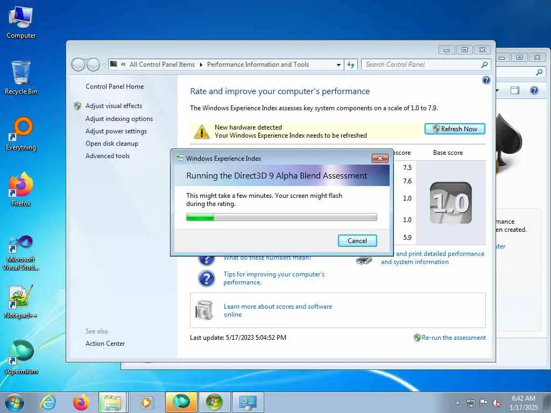Click the Help icon in the background window

[x=534, y=90]
